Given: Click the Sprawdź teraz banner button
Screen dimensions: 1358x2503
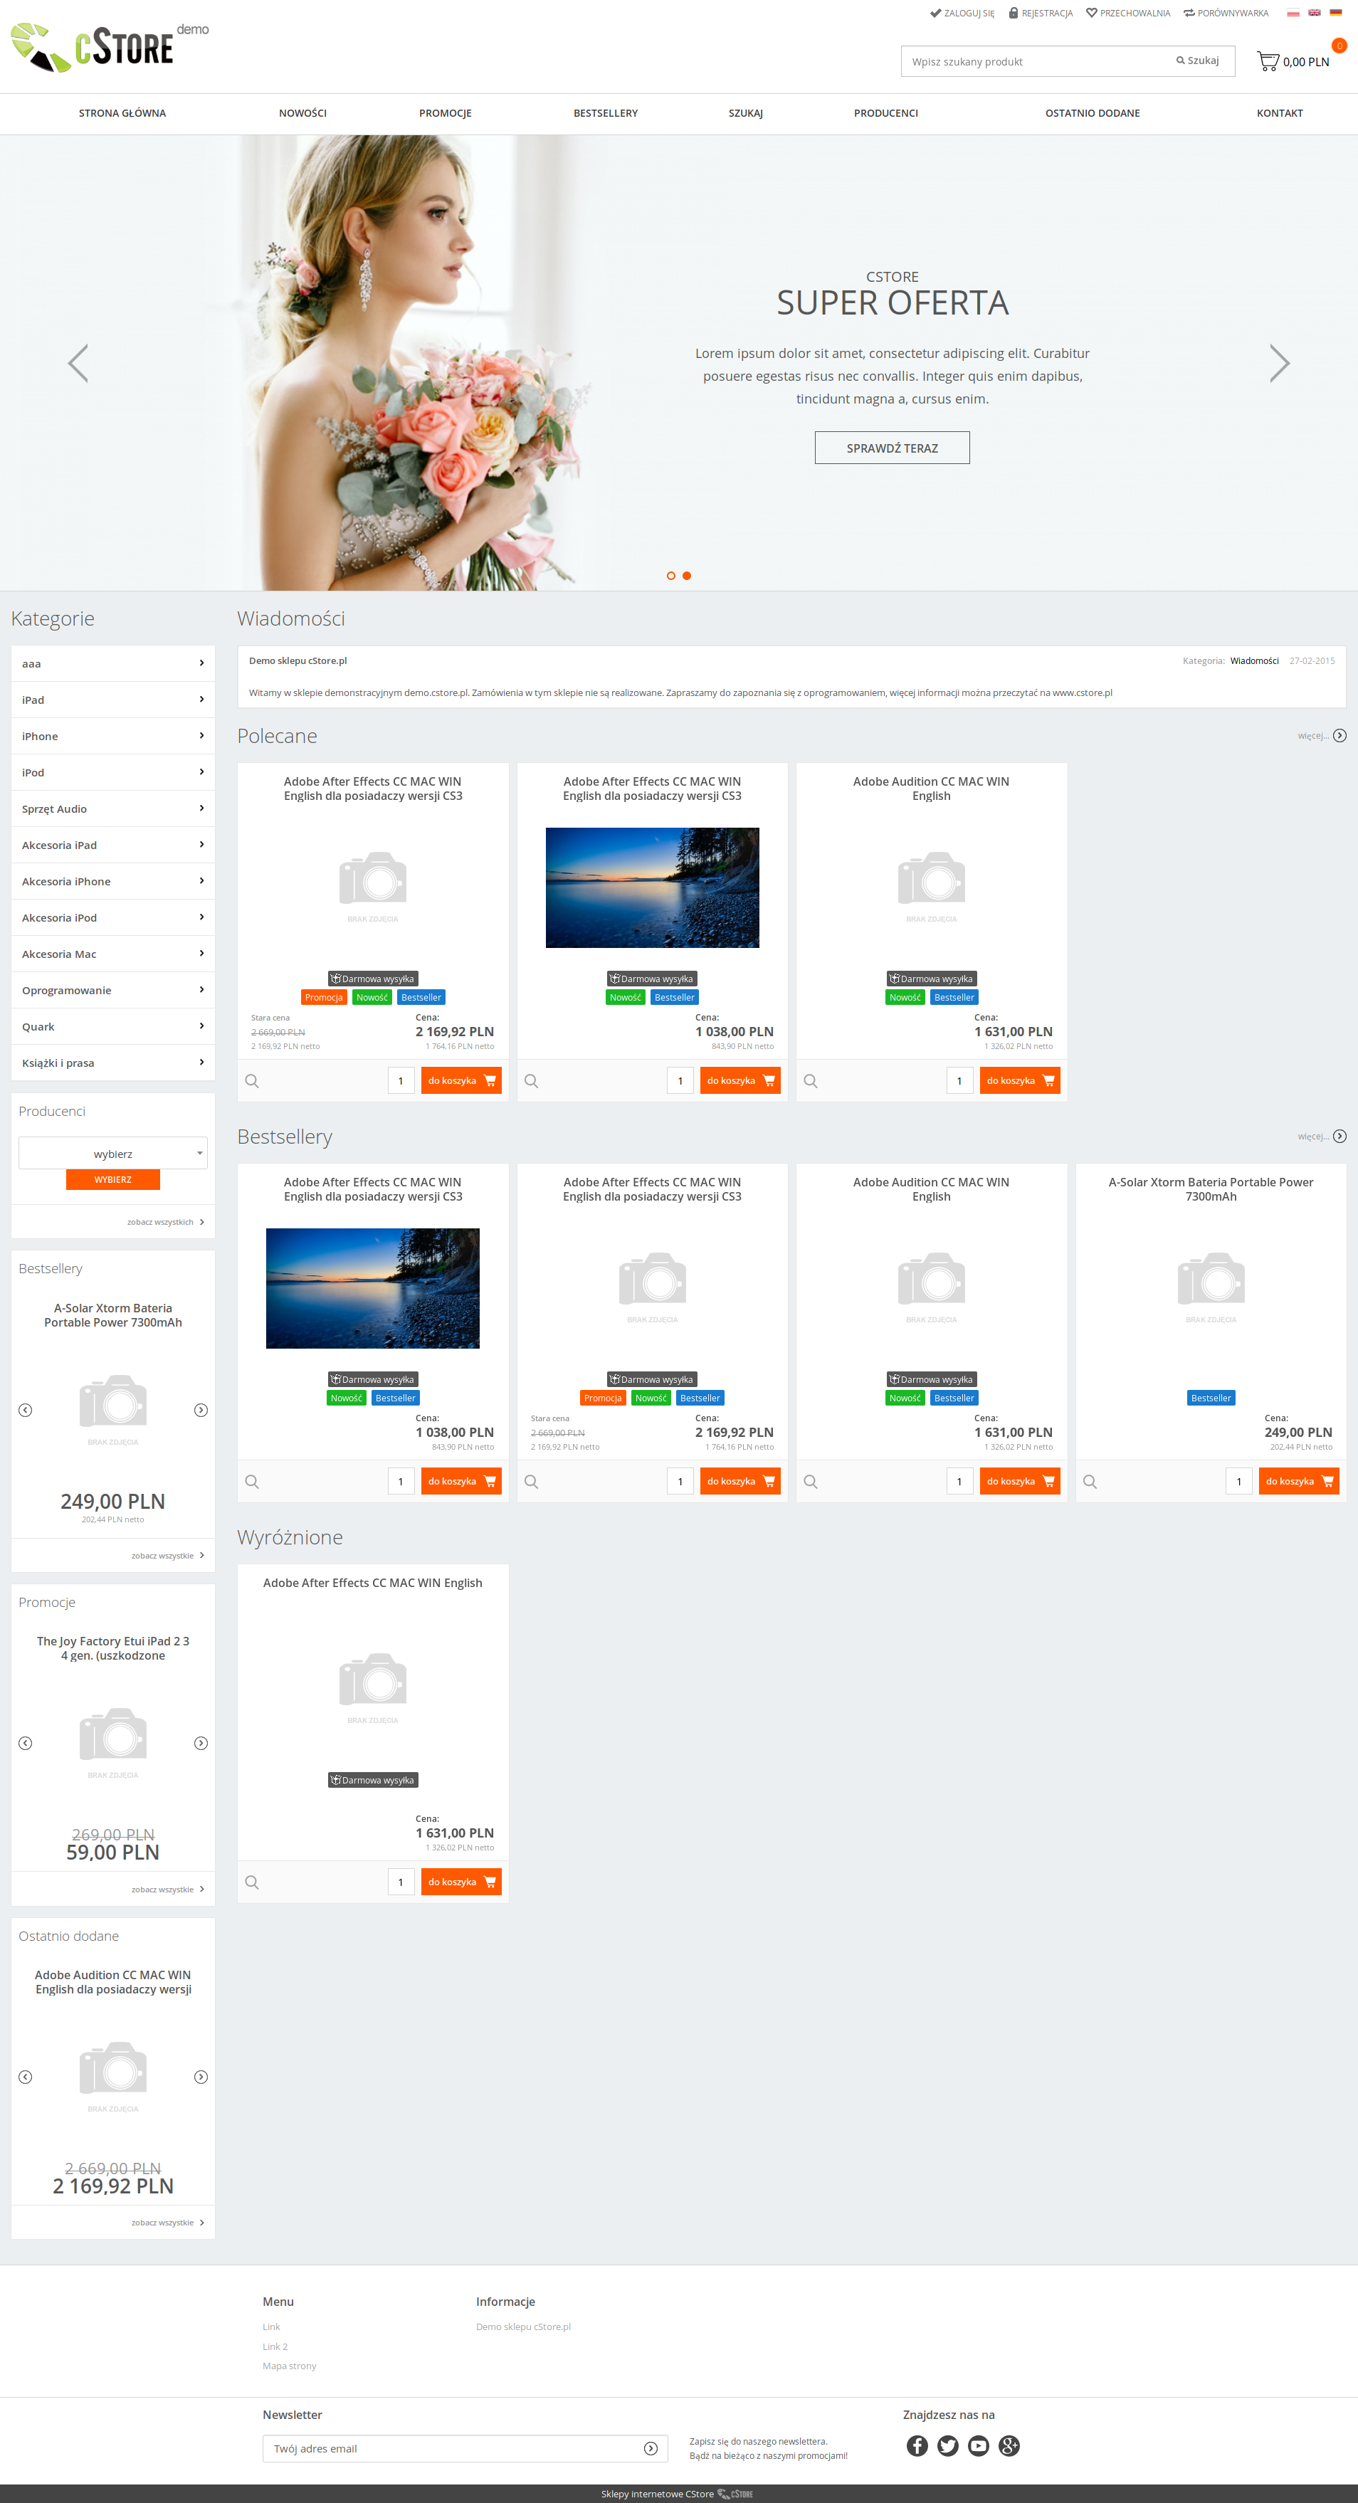Looking at the screenshot, I should coord(892,448).
